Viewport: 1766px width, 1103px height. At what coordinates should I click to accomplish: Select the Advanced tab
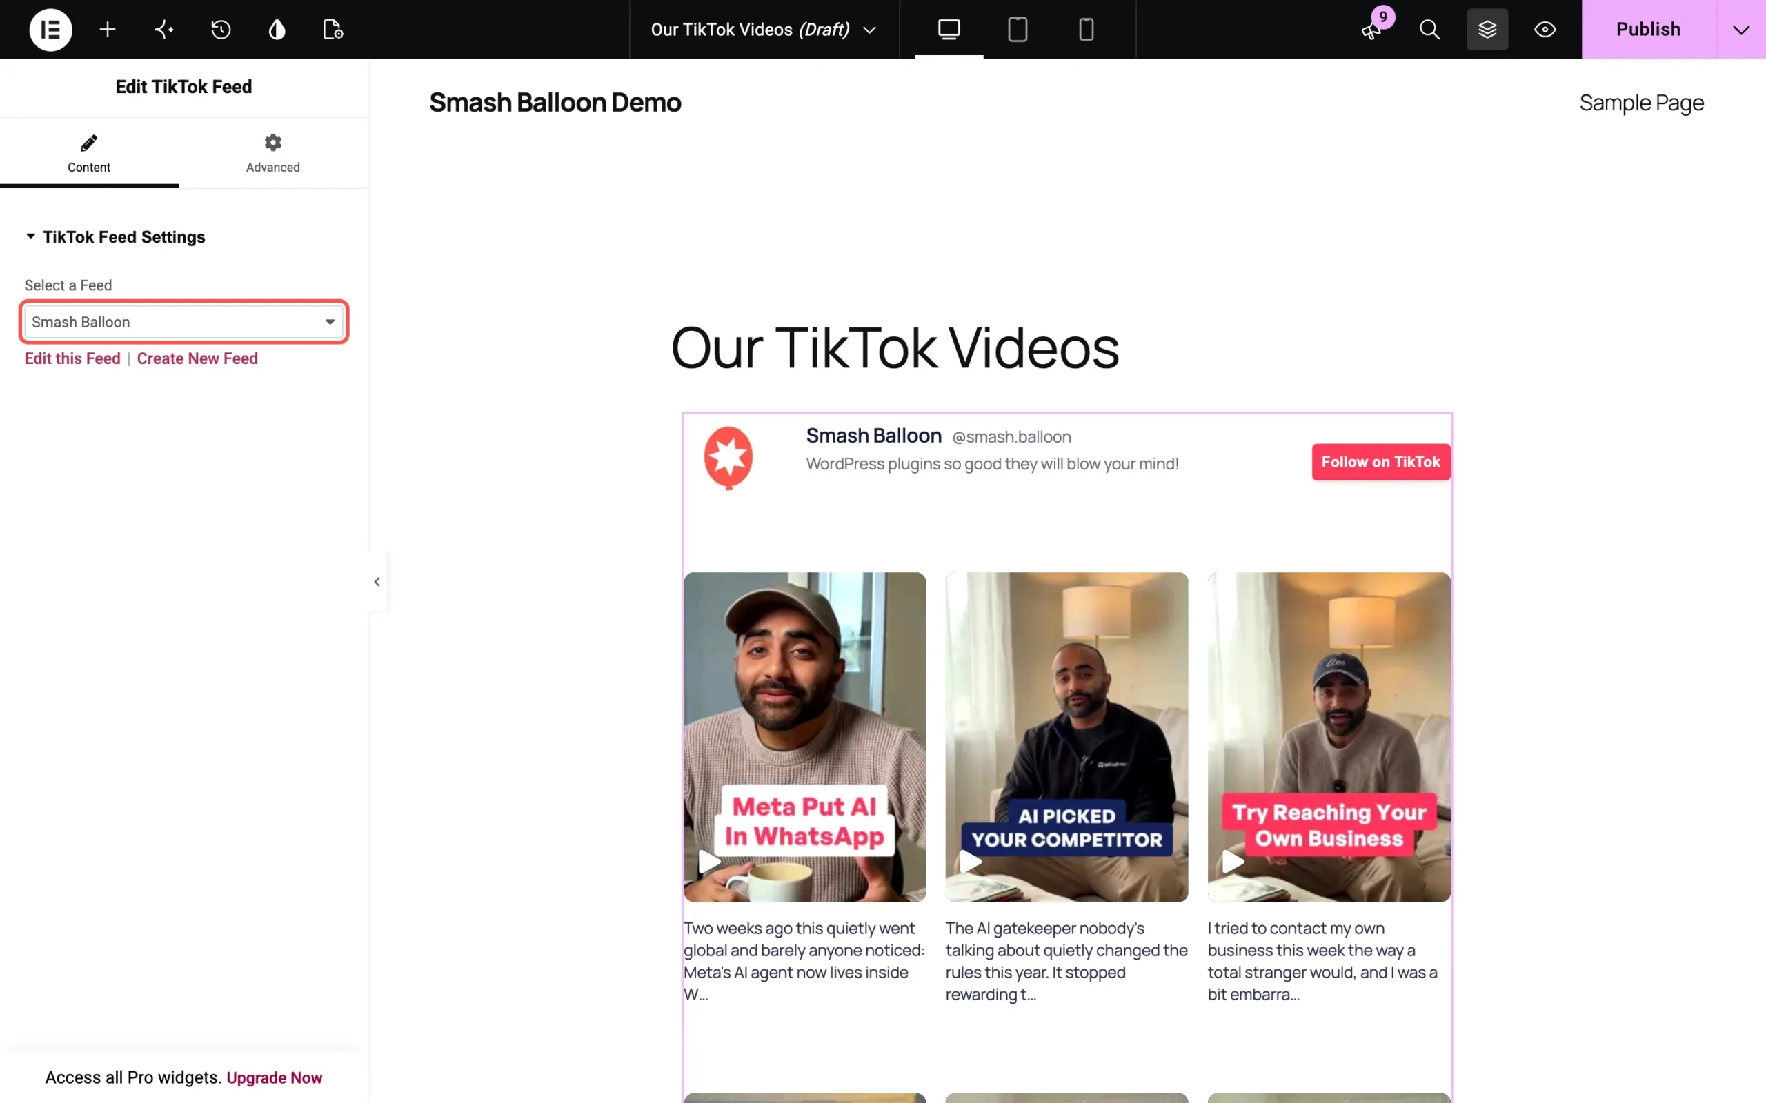[273, 154]
